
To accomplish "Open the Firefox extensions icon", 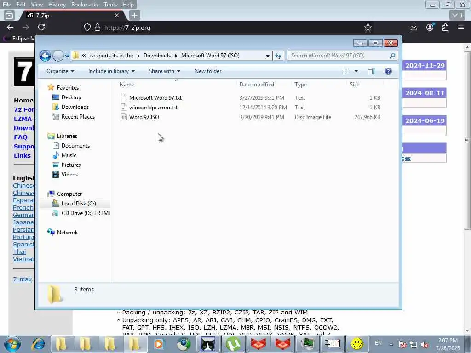I will (x=445, y=27).
